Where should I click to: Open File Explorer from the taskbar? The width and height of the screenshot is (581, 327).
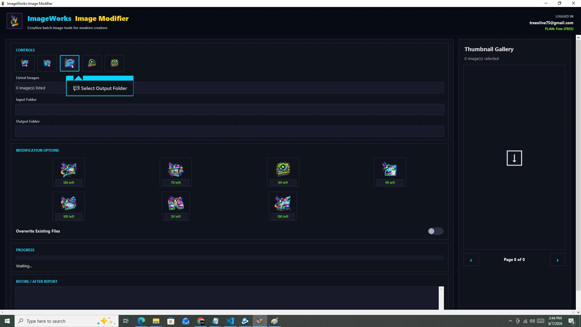pos(156,321)
